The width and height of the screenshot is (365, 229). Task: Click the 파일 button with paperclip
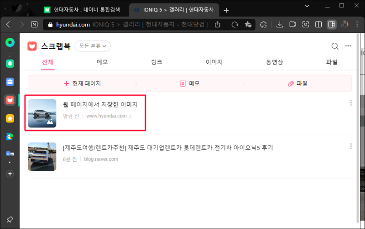tap(297, 83)
